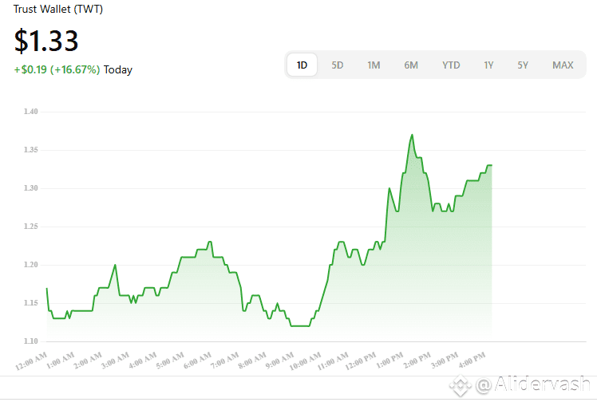597x406 pixels.
Task: Select the 1D time range tab
Action: click(302, 65)
